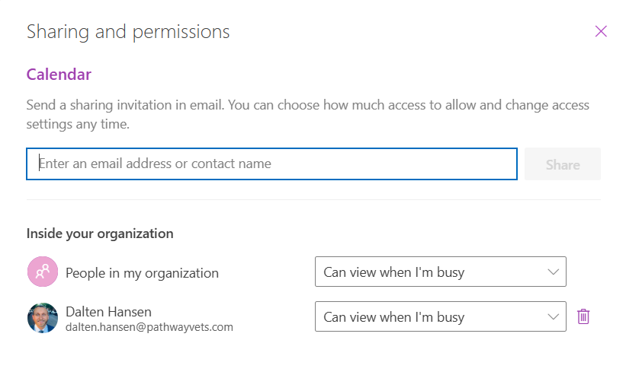
Task: Select the Dalten Hansen name text
Action: point(108,311)
